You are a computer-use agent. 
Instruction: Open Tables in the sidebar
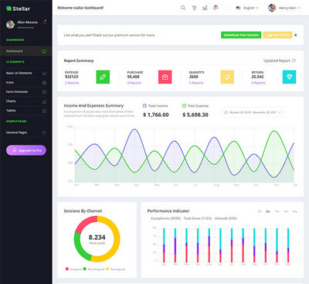click(25, 111)
